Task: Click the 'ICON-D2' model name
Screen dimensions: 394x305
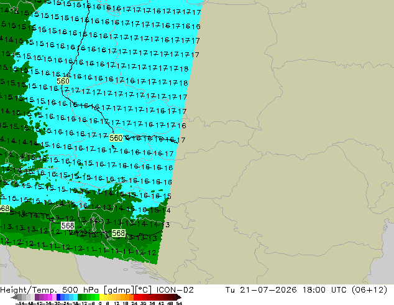Action: click(175, 290)
